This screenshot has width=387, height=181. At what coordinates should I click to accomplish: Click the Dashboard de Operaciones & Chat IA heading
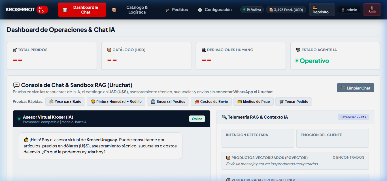click(61, 30)
